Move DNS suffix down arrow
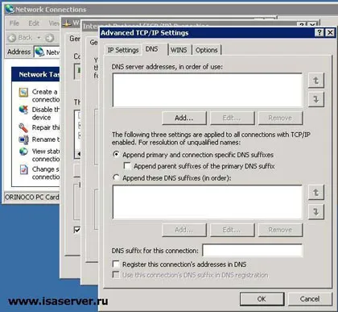 click(x=316, y=212)
